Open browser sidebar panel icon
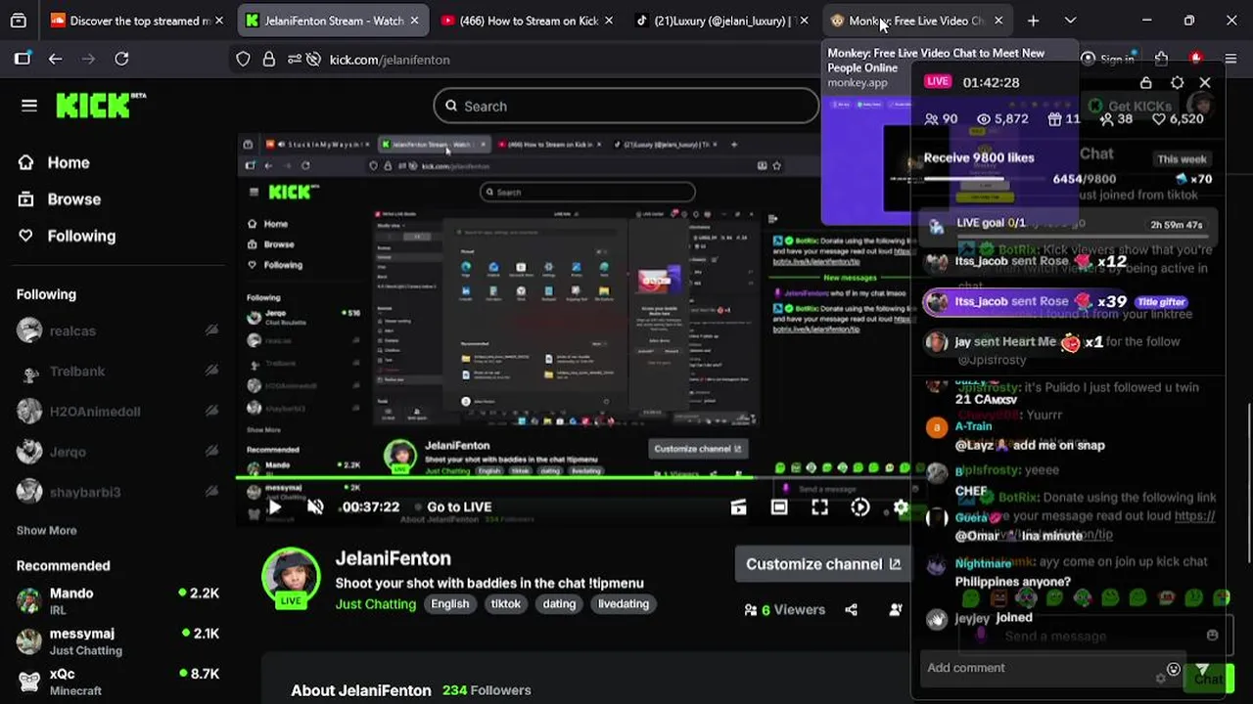1253x704 pixels. point(23,59)
